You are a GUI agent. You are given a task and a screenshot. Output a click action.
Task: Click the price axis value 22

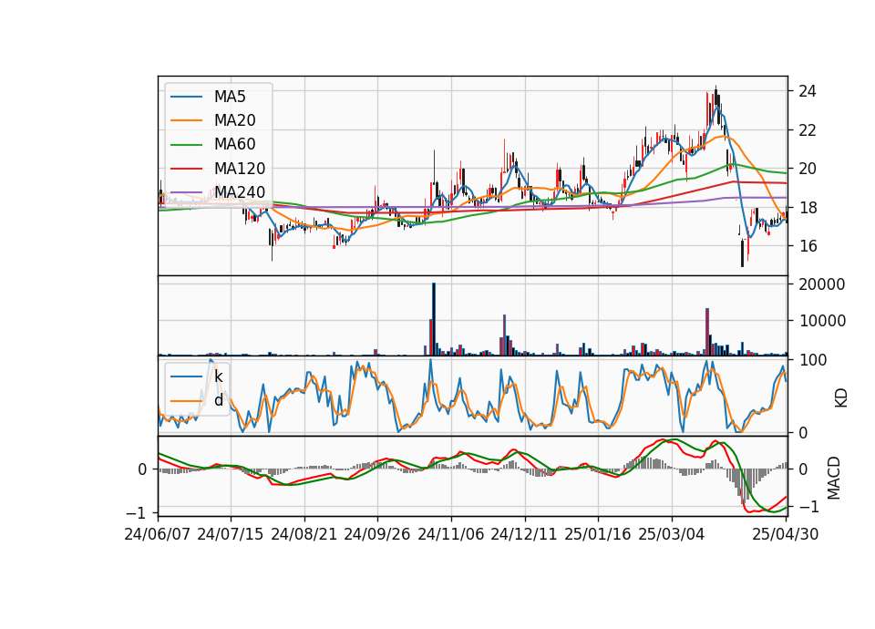(808, 130)
